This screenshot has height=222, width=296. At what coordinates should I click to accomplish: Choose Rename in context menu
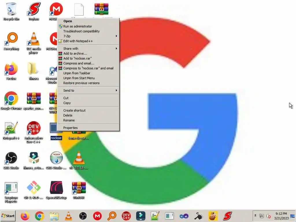(88, 120)
